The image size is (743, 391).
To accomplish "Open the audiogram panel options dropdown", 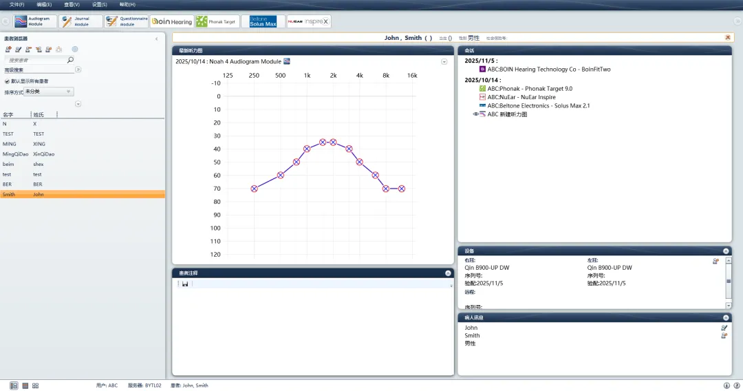I will click(x=444, y=62).
